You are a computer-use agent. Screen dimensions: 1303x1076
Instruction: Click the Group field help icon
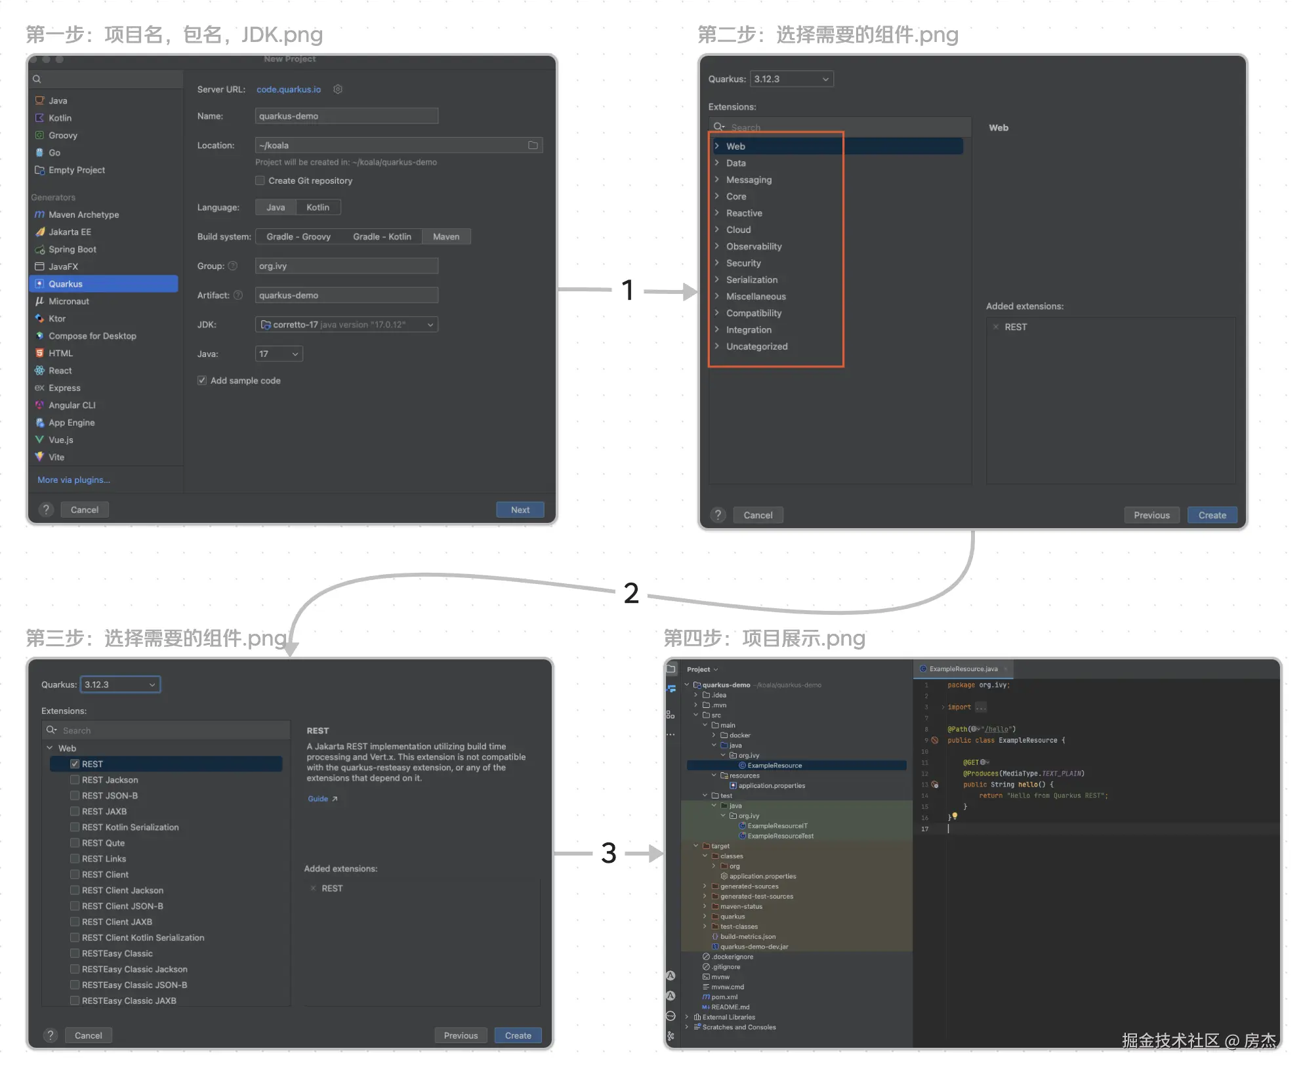click(233, 266)
